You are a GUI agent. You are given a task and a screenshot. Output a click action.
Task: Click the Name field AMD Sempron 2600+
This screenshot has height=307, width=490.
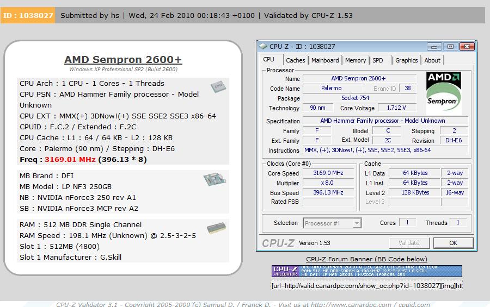click(360, 79)
